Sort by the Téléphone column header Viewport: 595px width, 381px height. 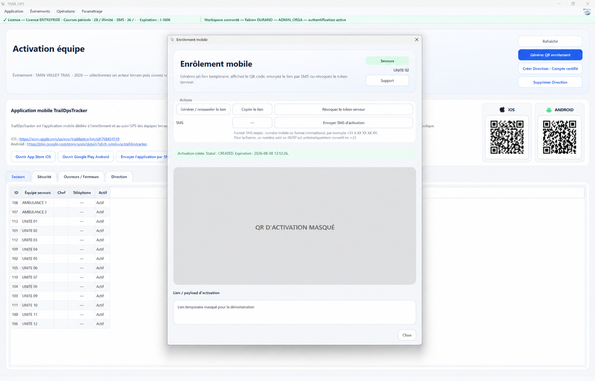click(82, 193)
